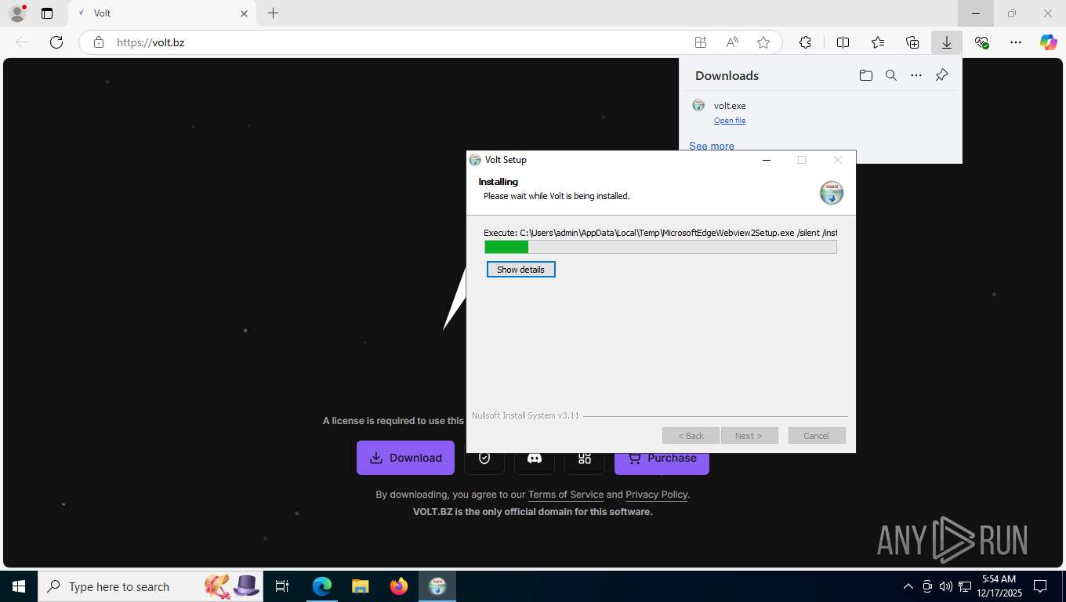Click the Read aloud icon
The height and width of the screenshot is (602, 1066).
[x=732, y=42]
